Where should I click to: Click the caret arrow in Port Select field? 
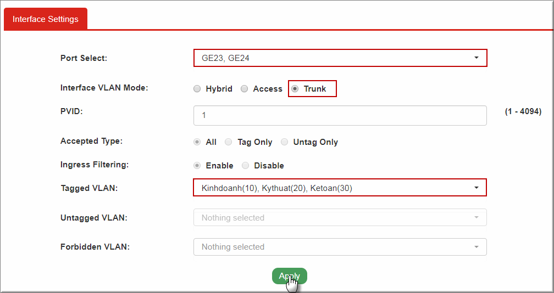(476, 58)
